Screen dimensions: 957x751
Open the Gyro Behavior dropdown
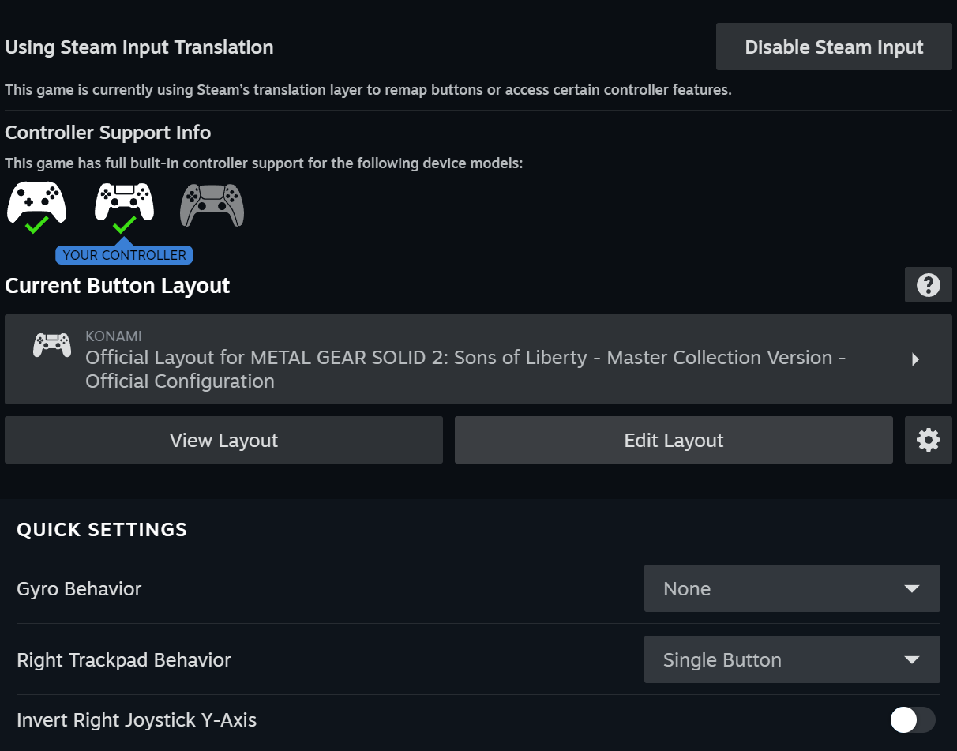click(791, 588)
